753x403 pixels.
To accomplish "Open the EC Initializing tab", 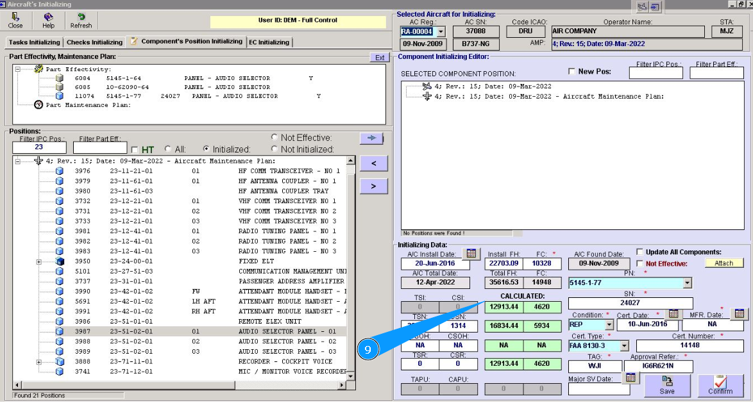I will point(269,42).
